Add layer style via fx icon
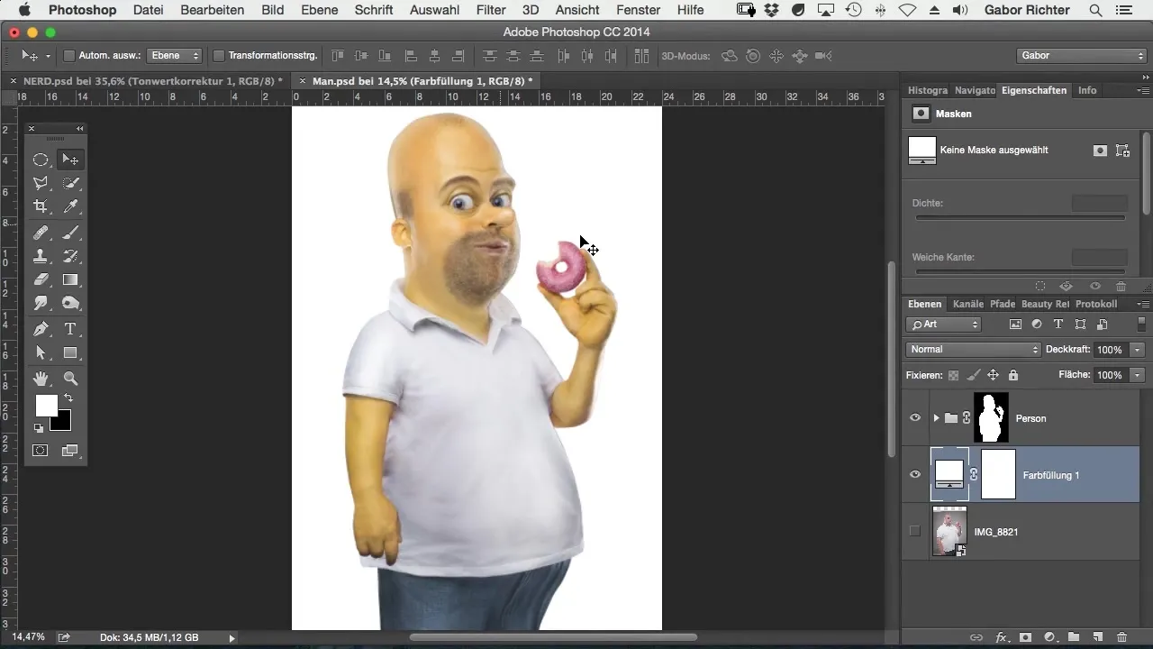 [1001, 637]
